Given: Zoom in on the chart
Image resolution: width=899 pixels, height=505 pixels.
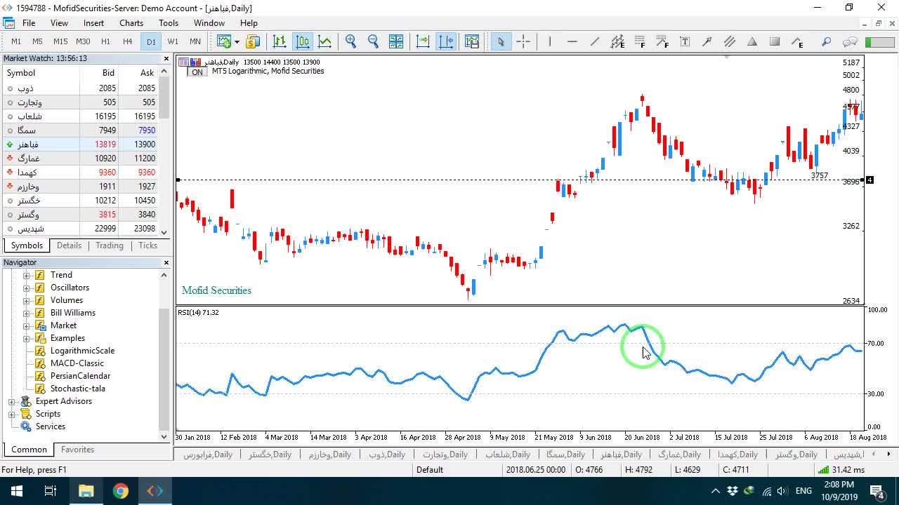Looking at the screenshot, I should point(351,42).
